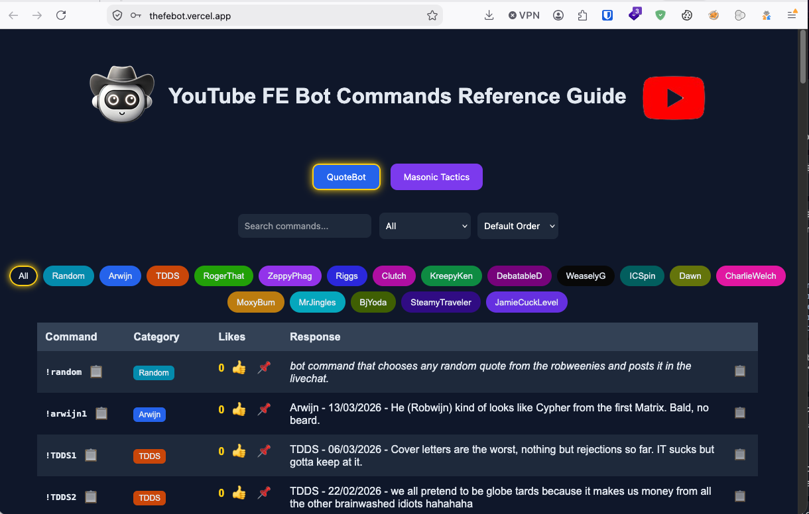The height and width of the screenshot is (514, 809).
Task: Open the browser hamburger application menu
Action: (792, 15)
